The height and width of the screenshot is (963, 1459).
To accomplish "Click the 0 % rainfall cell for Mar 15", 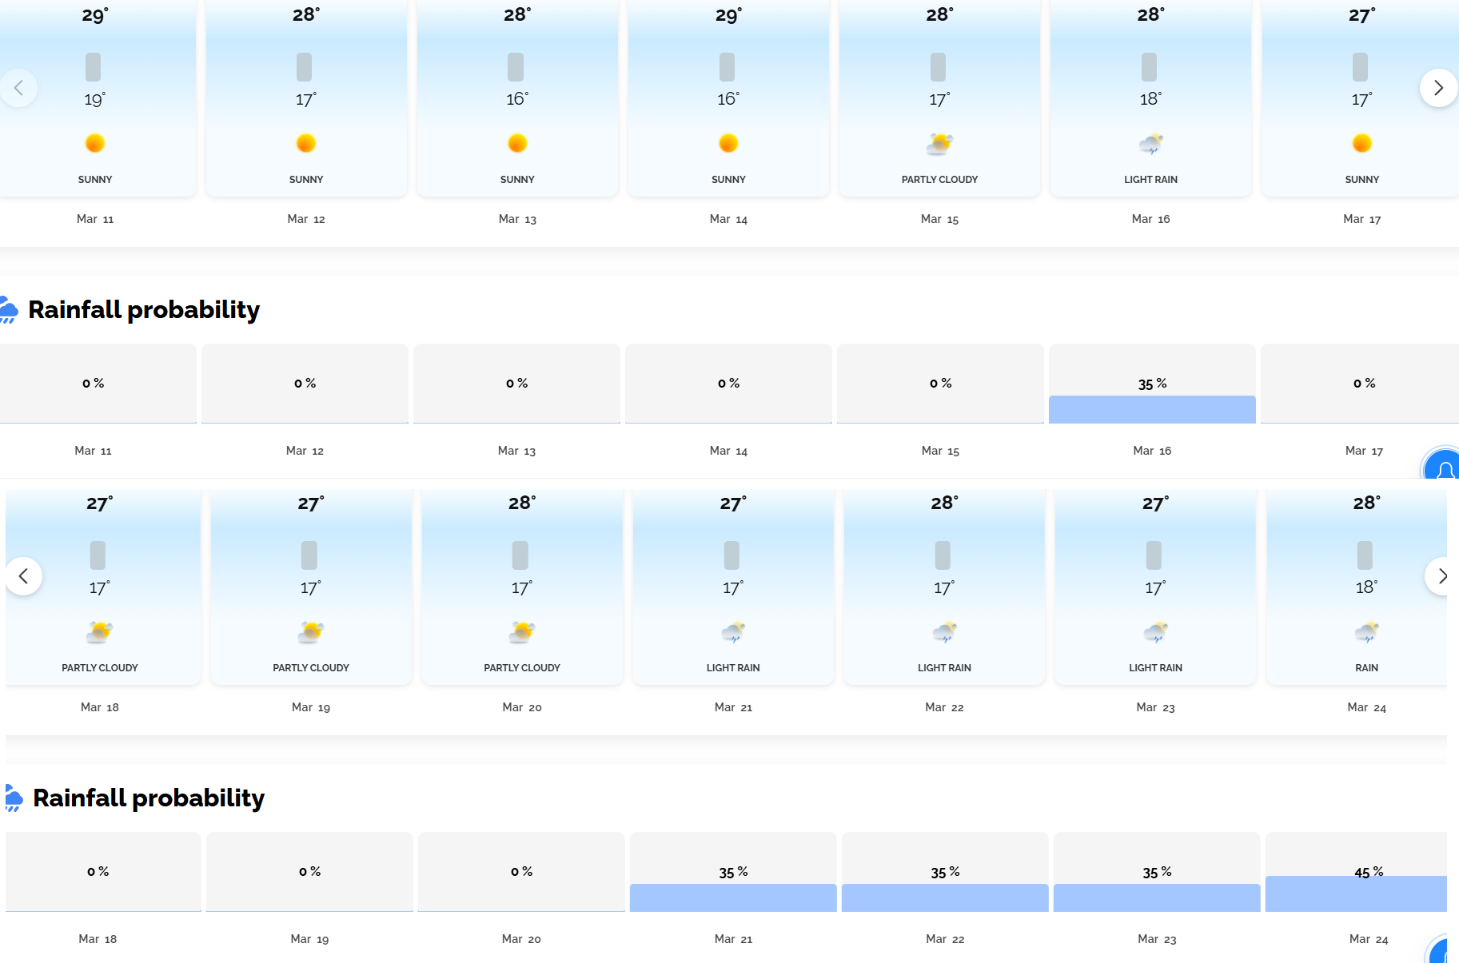I will pyautogui.click(x=940, y=384).
